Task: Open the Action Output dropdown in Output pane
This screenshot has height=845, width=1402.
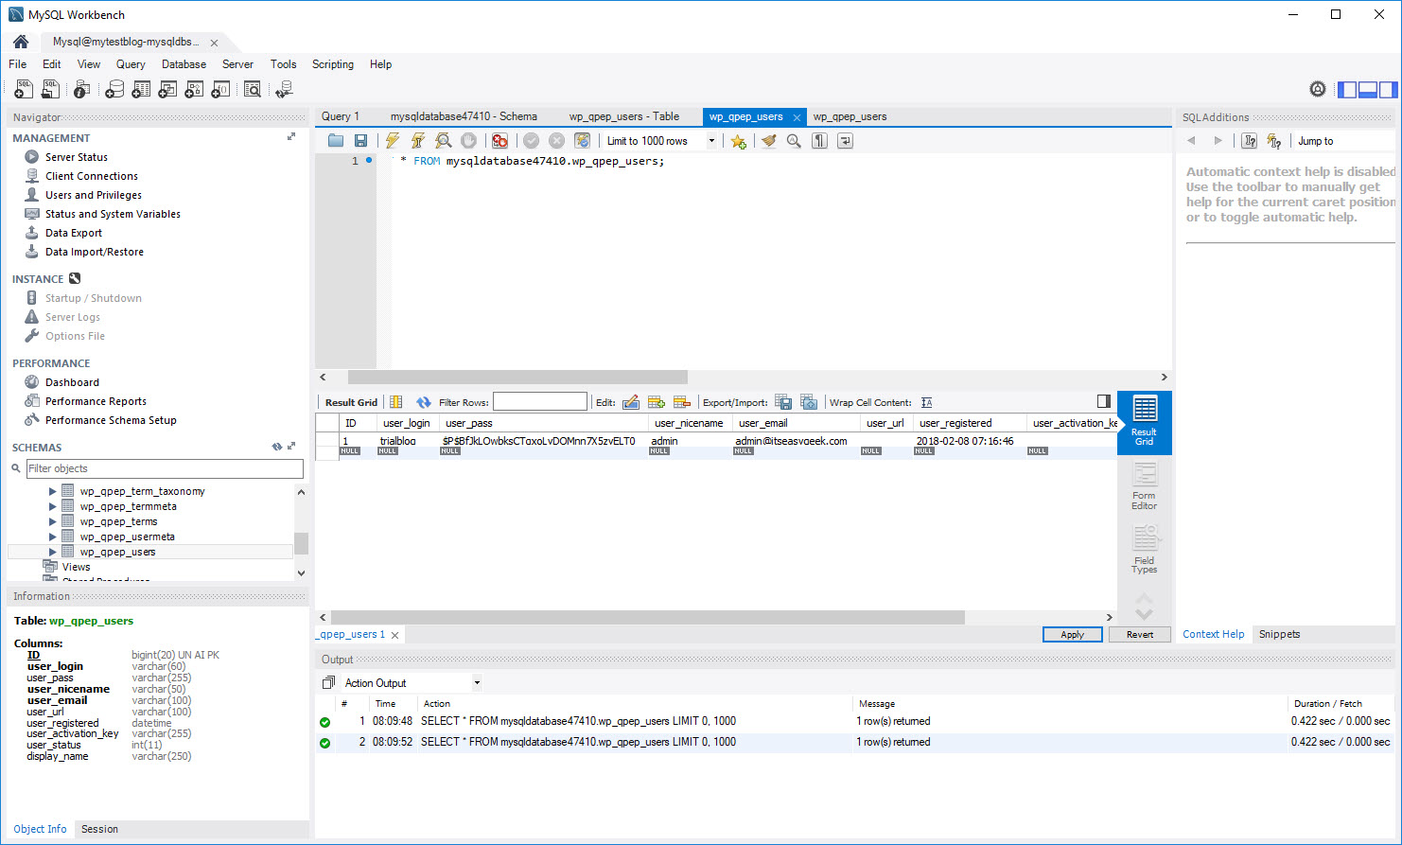Action: pos(476,682)
